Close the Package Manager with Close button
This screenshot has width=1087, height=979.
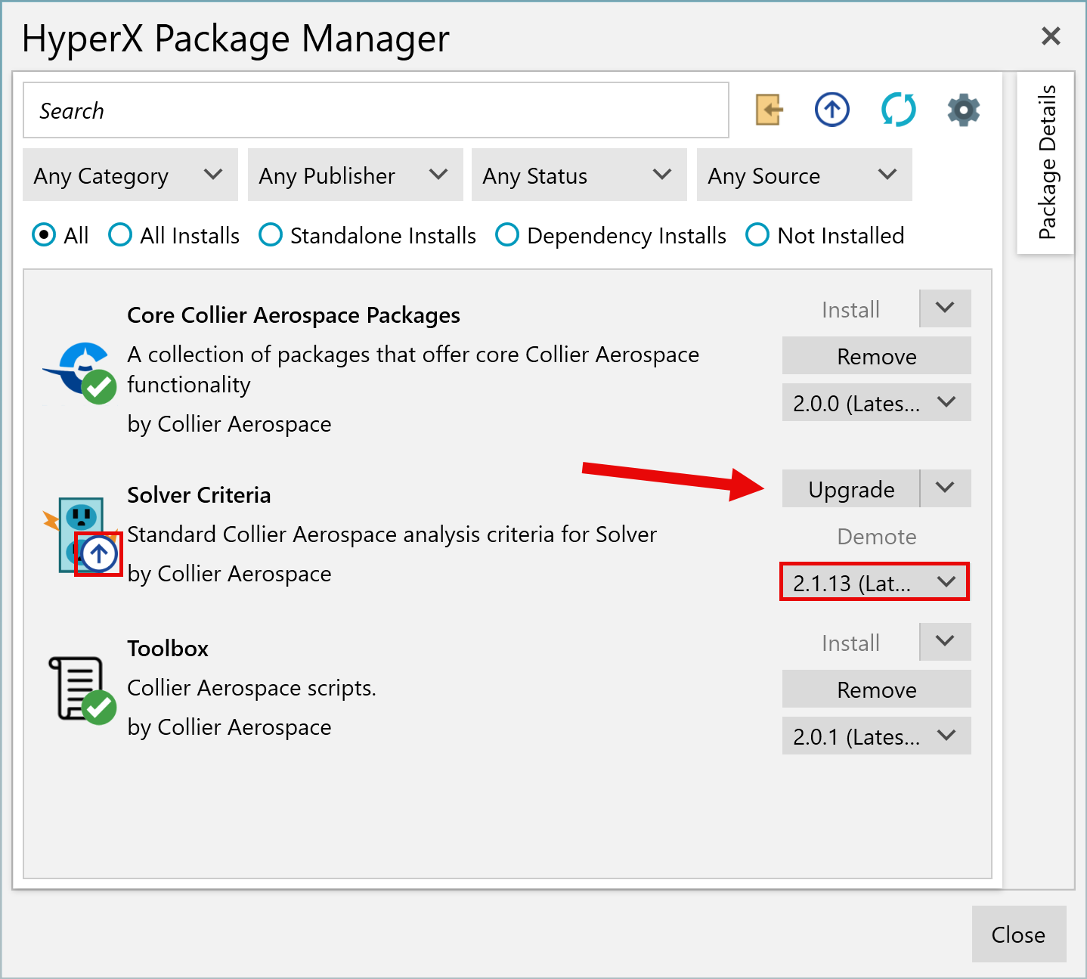coord(1019,934)
